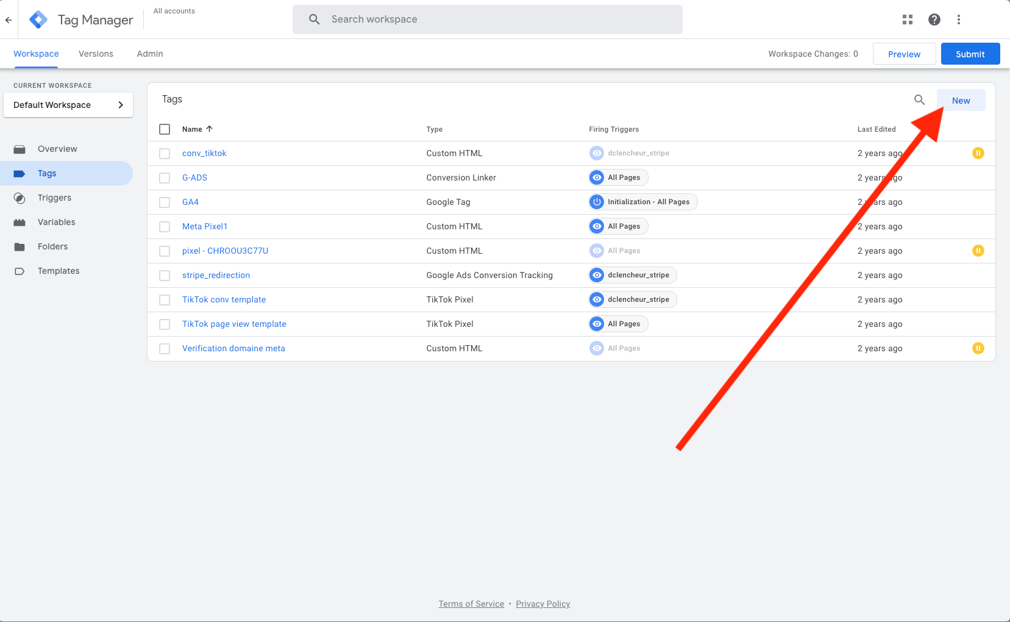Click Initialization - All Pages trigger chip on GA4

pos(642,202)
